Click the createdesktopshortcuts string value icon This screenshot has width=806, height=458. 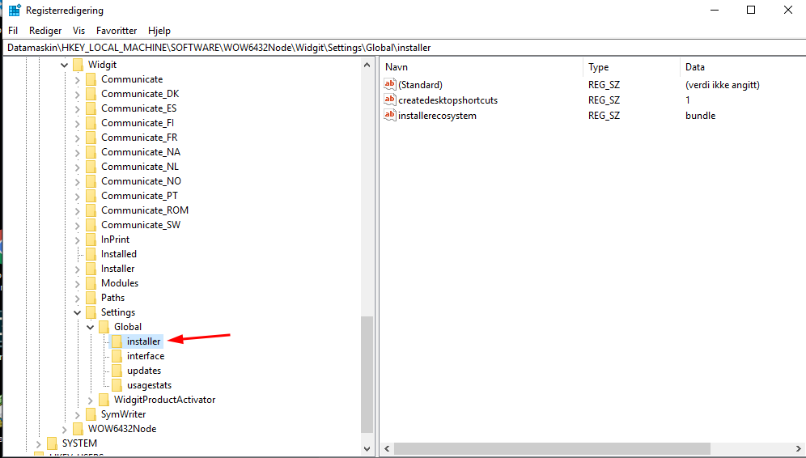(x=389, y=100)
